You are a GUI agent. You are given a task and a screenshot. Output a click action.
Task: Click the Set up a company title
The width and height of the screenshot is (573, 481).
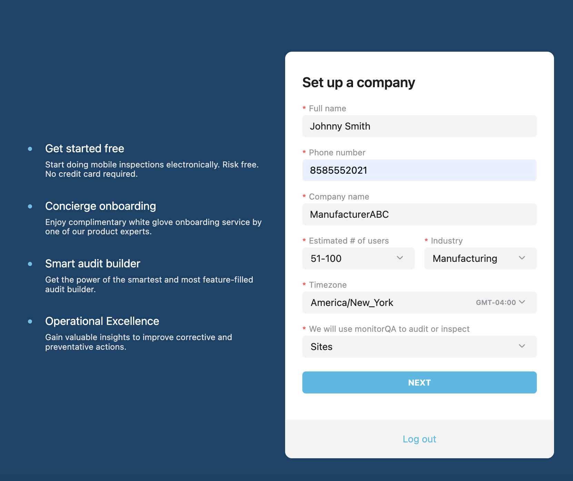[359, 83]
